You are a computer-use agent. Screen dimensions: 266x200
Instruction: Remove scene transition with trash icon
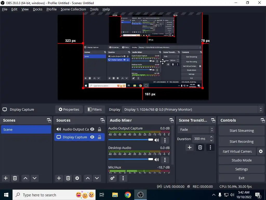200,147
